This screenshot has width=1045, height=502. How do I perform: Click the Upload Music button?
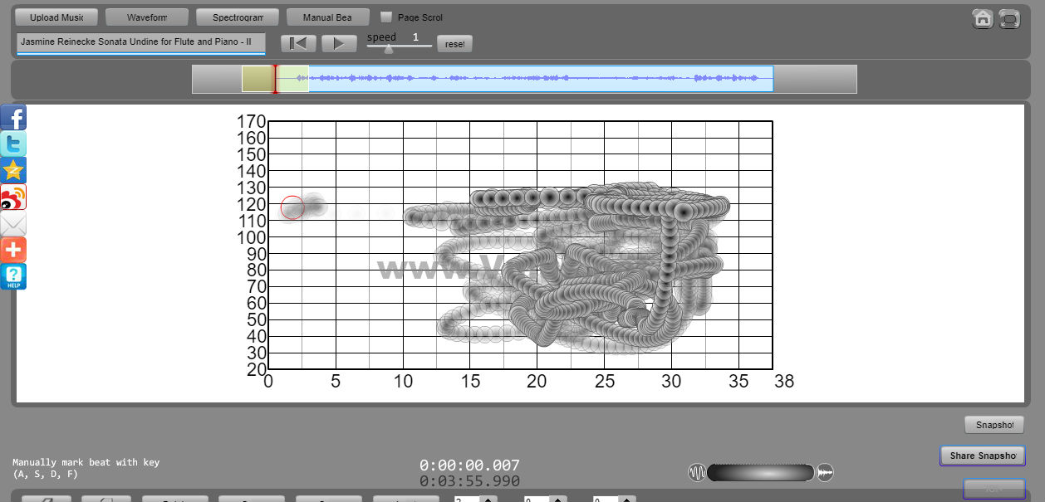click(56, 17)
